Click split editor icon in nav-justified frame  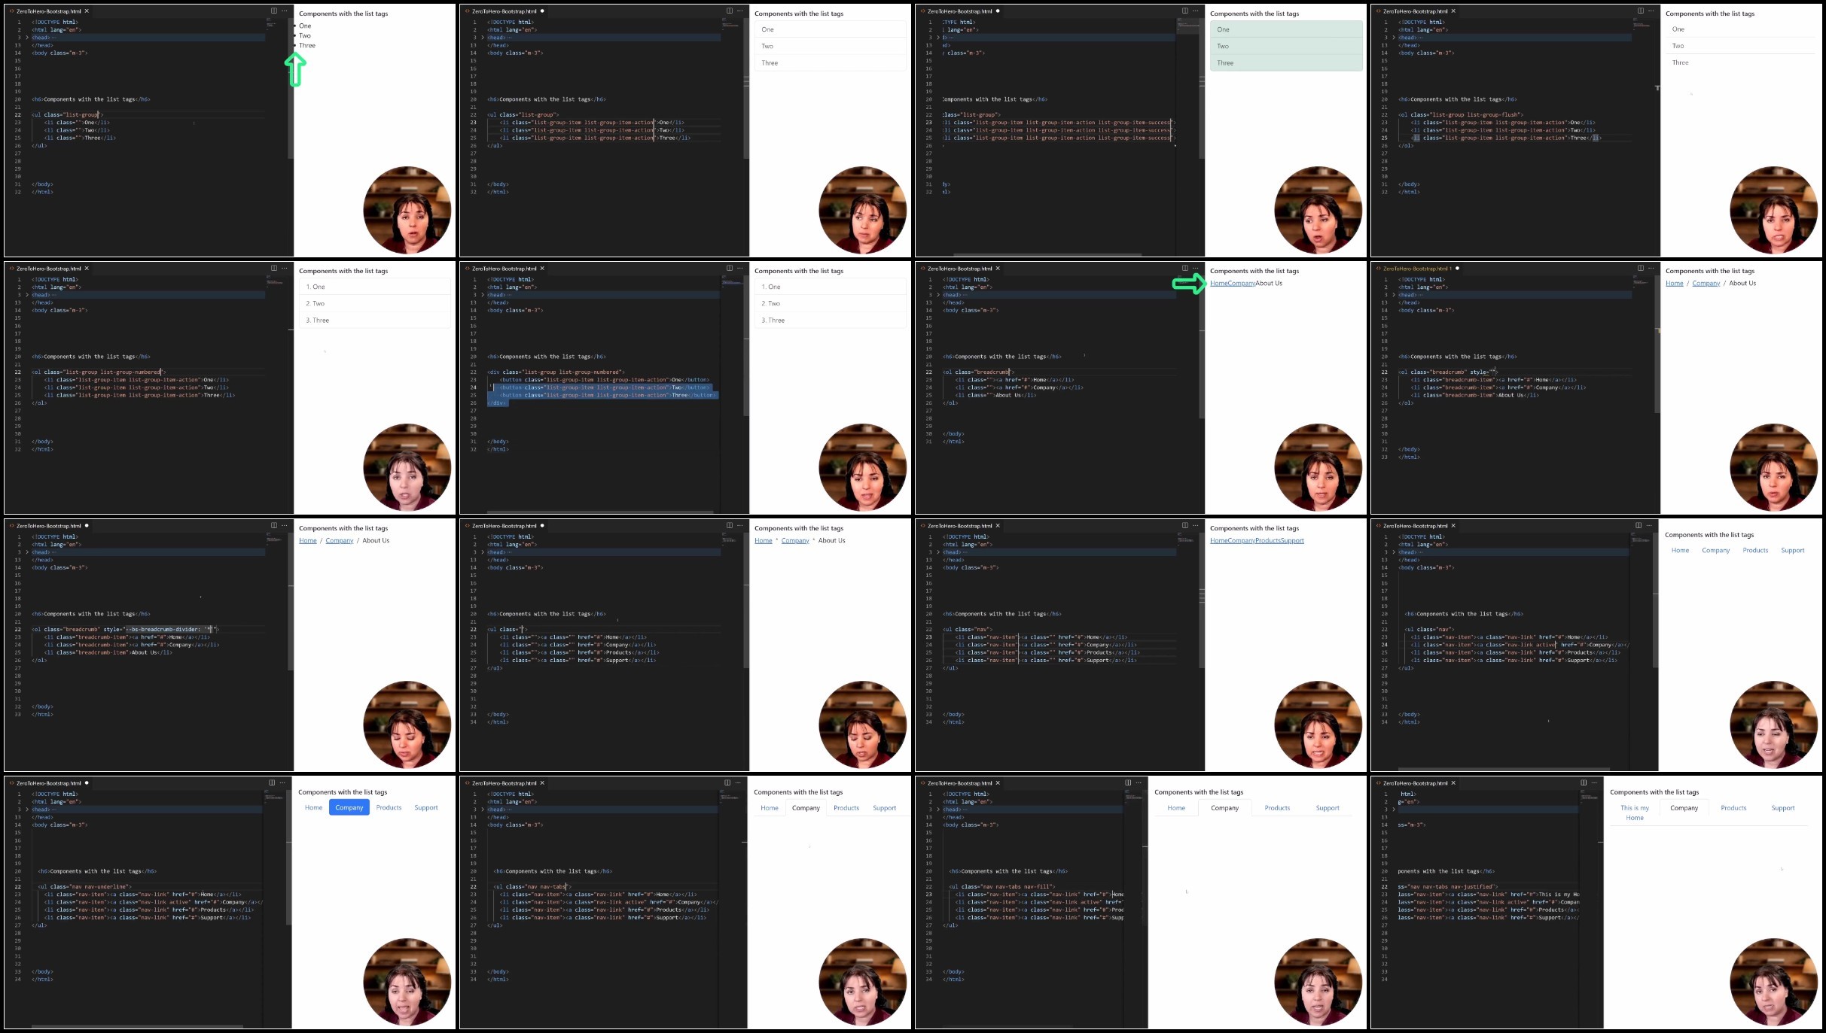tap(1584, 783)
